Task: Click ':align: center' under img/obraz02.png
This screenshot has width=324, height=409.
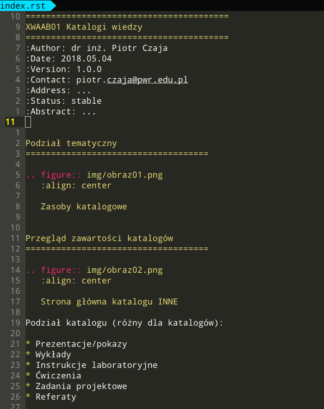Action: (76, 281)
